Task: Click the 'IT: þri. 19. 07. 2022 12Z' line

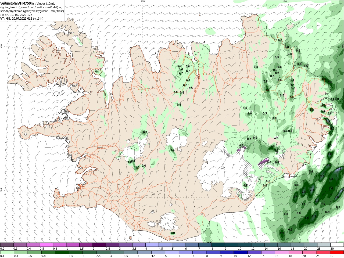Action: [16, 15]
